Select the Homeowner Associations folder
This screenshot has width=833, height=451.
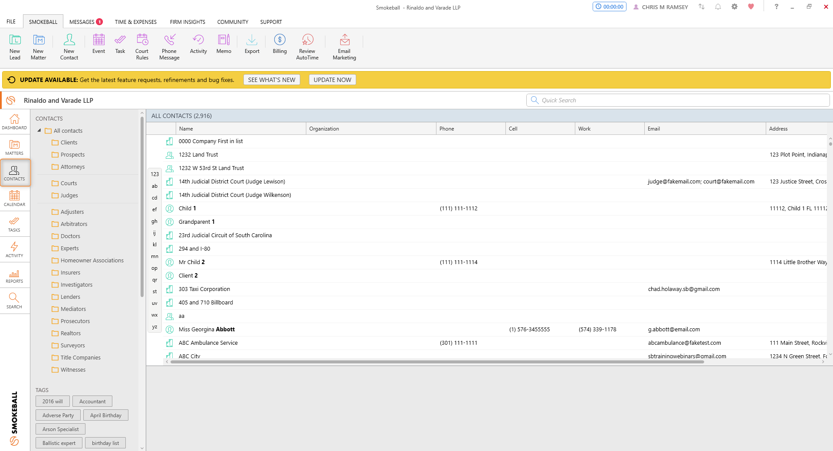pos(88,260)
